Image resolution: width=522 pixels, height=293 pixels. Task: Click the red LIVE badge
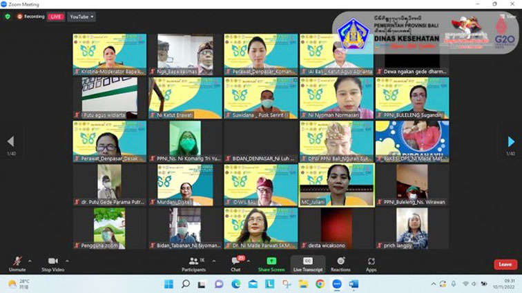point(56,17)
